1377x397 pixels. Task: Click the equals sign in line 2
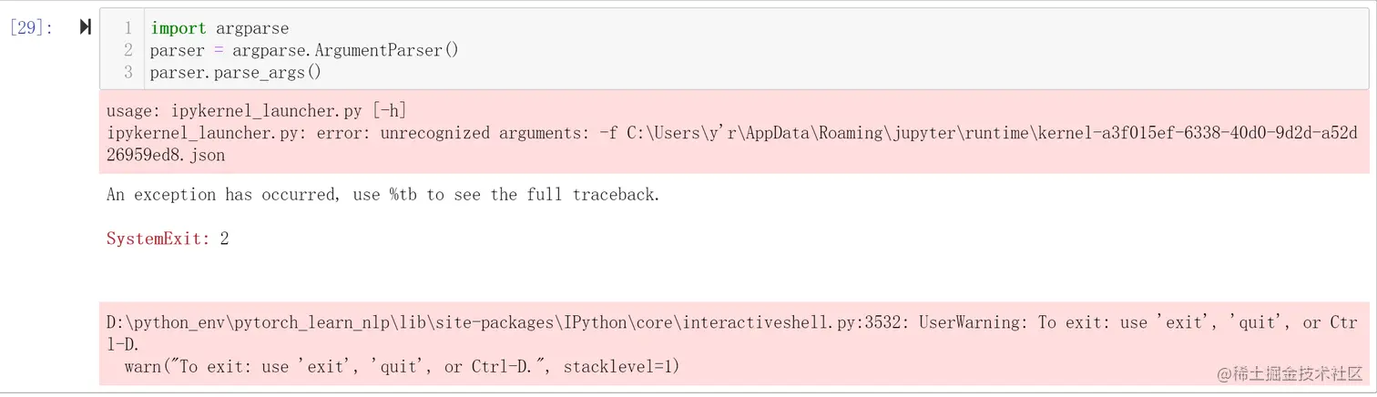(x=218, y=50)
